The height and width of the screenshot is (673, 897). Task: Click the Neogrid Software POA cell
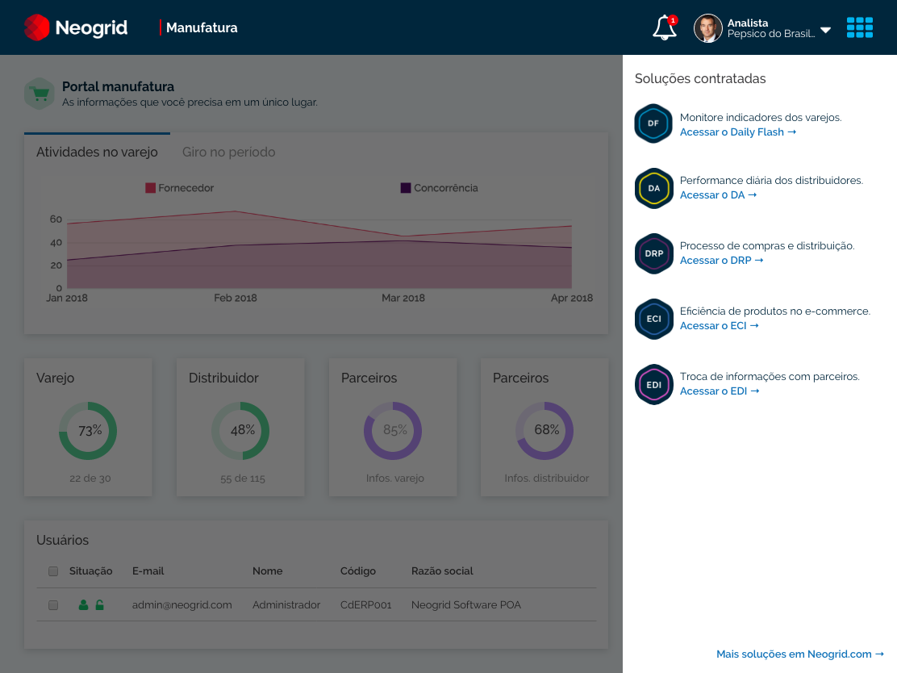[466, 605]
